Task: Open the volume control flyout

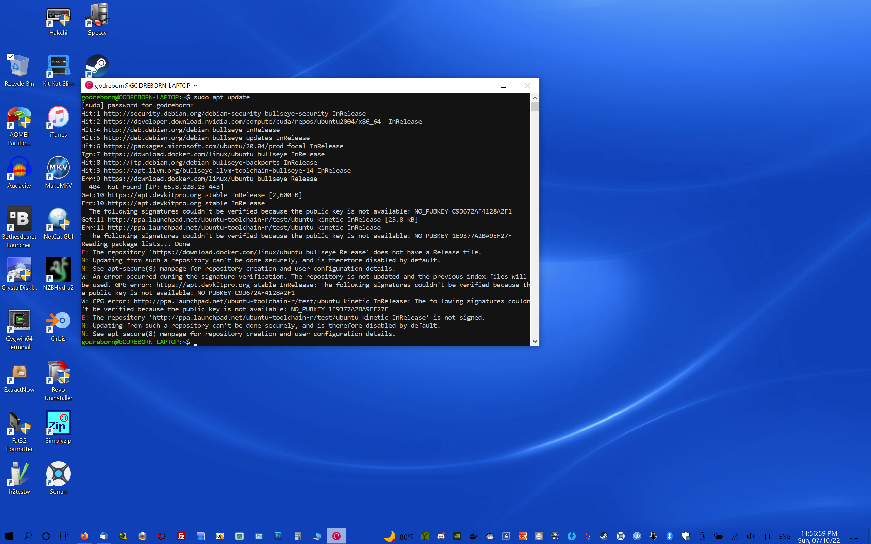Action: (751, 536)
